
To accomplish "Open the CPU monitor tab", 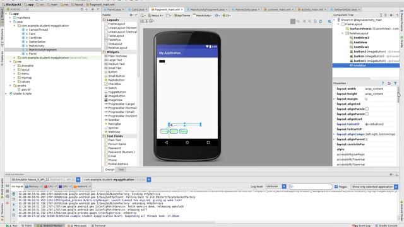I will [x=50, y=187].
